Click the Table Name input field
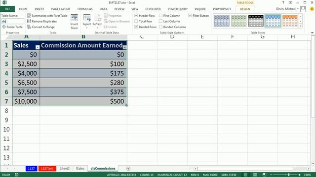 pos(12,21)
